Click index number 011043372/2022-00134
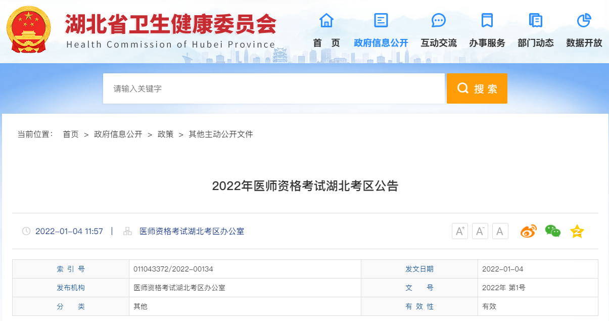 point(173,269)
